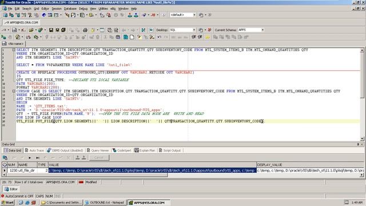
Task: Collapse the CURSOR CAGE code fold marker
Action: coord(14,91)
